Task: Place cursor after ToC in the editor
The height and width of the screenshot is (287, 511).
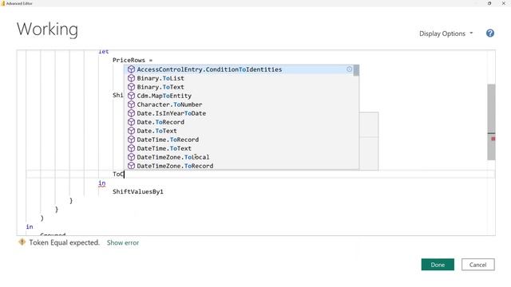Action: click(x=125, y=174)
